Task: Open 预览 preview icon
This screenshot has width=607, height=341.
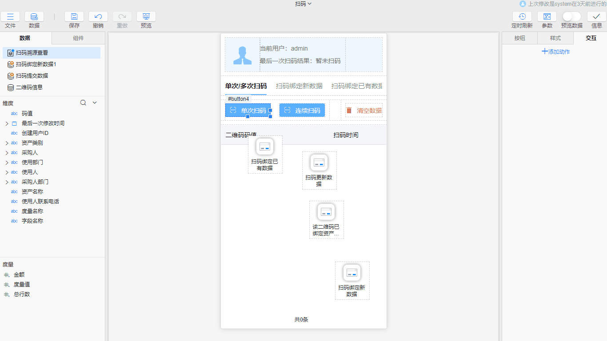Action: point(146,17)
